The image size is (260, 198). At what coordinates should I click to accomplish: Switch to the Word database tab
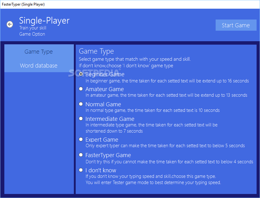point(39,66)
